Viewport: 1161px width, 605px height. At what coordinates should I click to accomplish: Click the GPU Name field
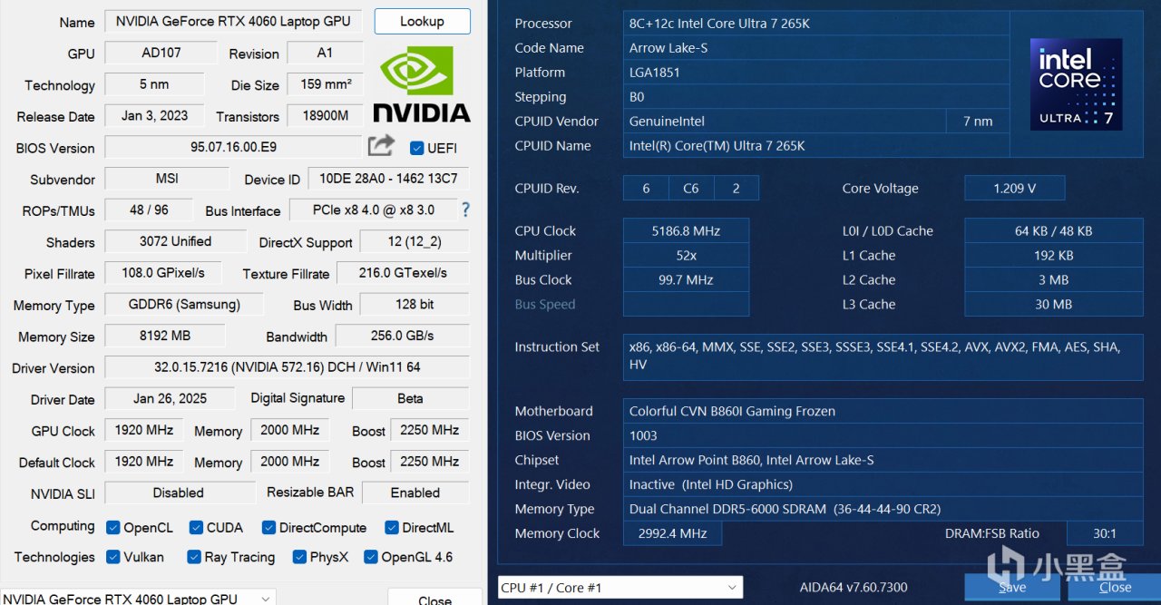tap(234, 22)
